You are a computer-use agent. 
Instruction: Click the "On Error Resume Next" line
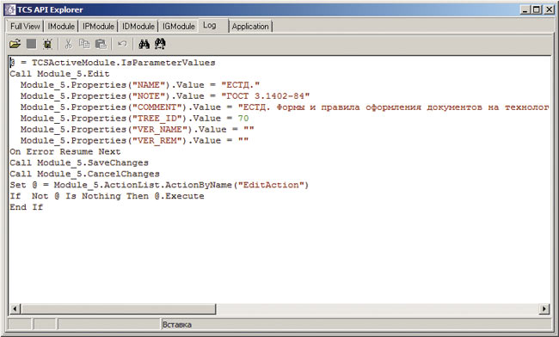(65, 152)
